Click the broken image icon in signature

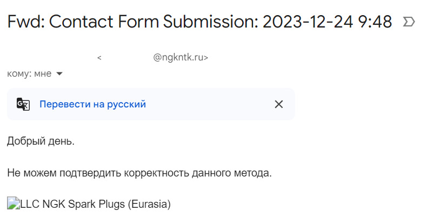[13, 203]
